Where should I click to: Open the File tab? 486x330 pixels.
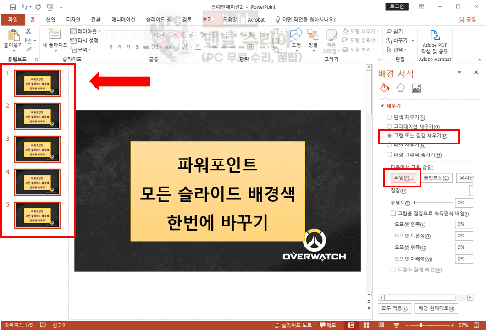pos(13,20)
